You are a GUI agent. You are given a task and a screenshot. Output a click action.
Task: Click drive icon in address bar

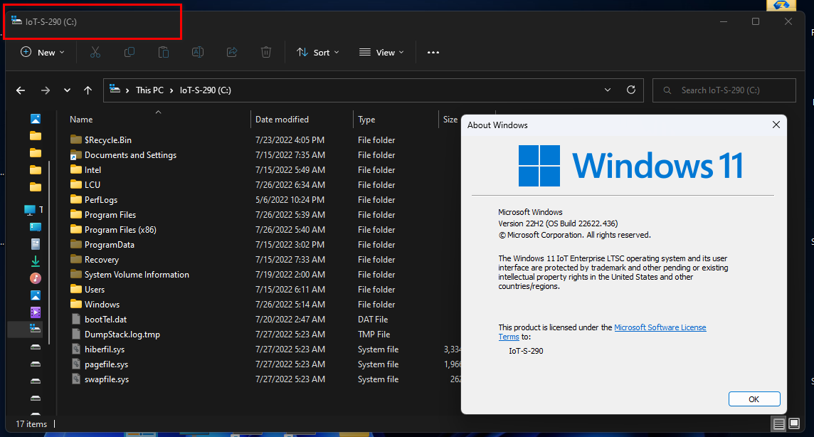[x=115, y=90]
